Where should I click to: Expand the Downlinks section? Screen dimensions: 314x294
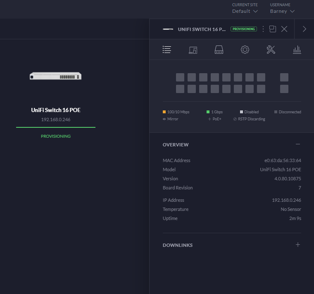pyautogui.click(x=298, y=245)
